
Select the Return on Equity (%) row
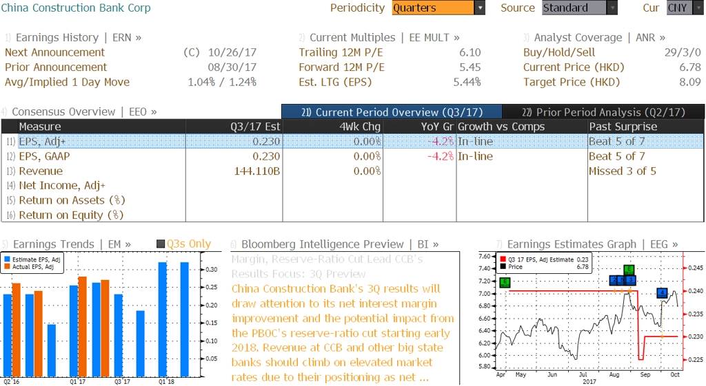(352, 215)
